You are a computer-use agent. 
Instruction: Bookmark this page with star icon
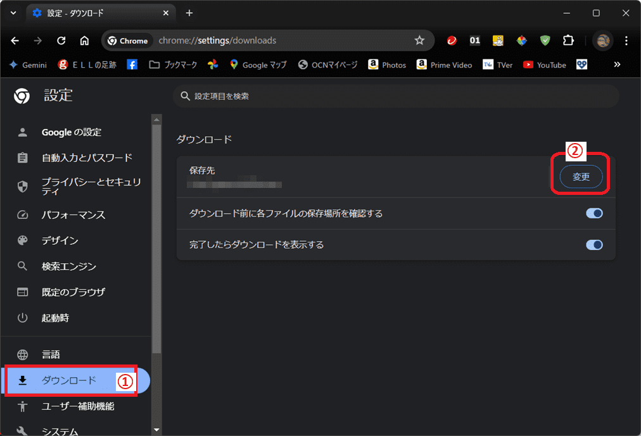(419, 40)
